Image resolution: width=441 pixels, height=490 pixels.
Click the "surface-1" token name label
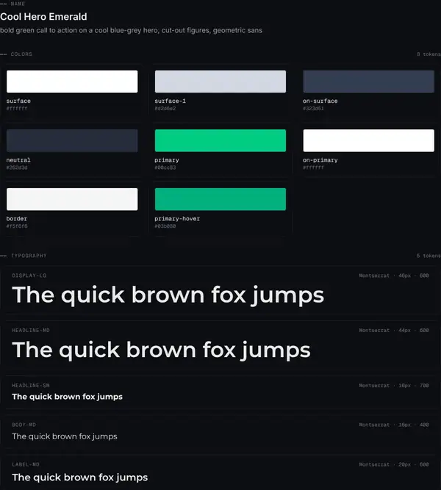coord(170,101)
